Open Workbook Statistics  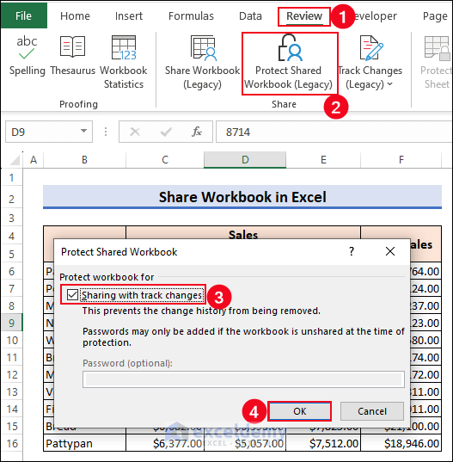click(123, 63)
